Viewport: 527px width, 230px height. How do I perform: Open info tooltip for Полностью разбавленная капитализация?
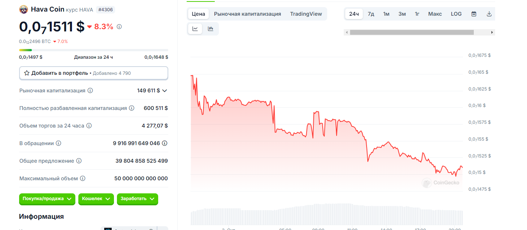[132, 108]
